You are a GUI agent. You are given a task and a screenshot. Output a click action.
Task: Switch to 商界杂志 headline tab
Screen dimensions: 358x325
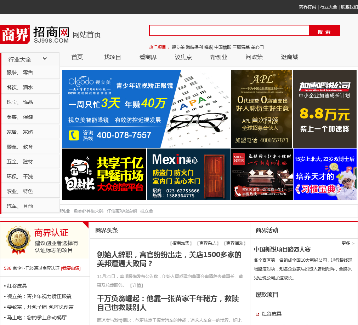pos(208,243)
